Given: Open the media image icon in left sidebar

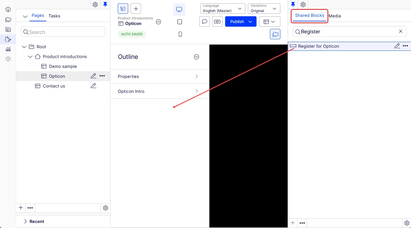Looking at the screenshot, I should tap(8, 29).
